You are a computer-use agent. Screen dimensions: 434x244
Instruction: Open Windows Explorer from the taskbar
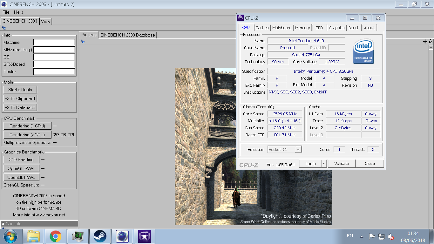(x=33, y=236)
